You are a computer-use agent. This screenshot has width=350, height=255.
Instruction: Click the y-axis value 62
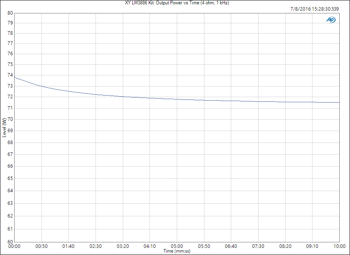10,216
